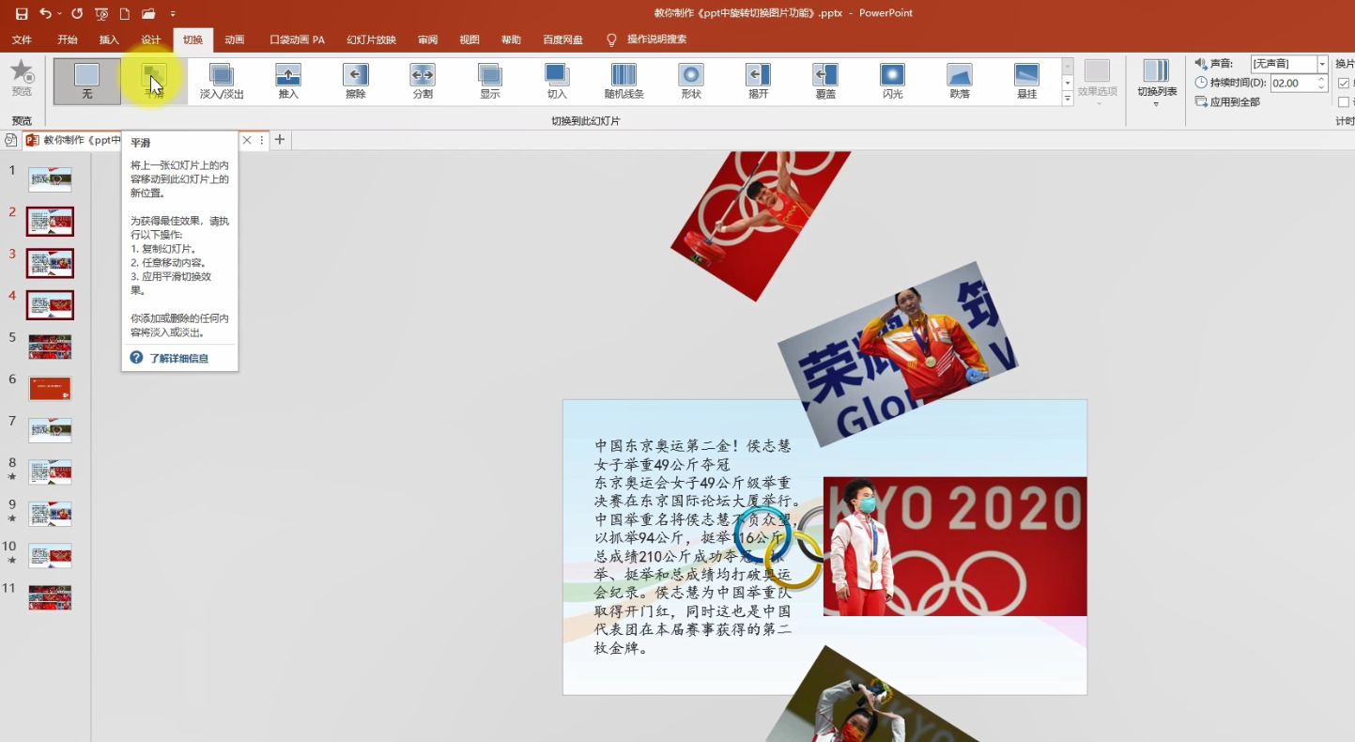
Task: Switch to the 开始 tab
Action: (x=68, y=39)
